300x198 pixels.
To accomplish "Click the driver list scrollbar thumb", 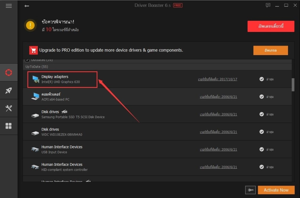I will click(x=293, y=85).
